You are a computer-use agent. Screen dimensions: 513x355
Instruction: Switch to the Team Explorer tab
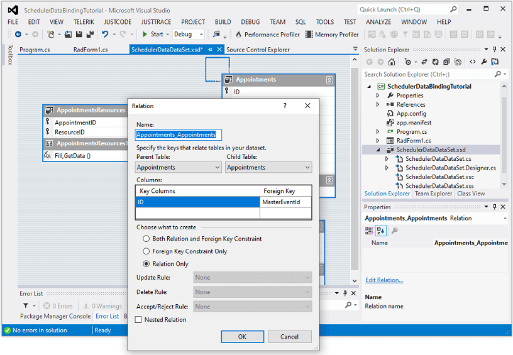point(433,194)
